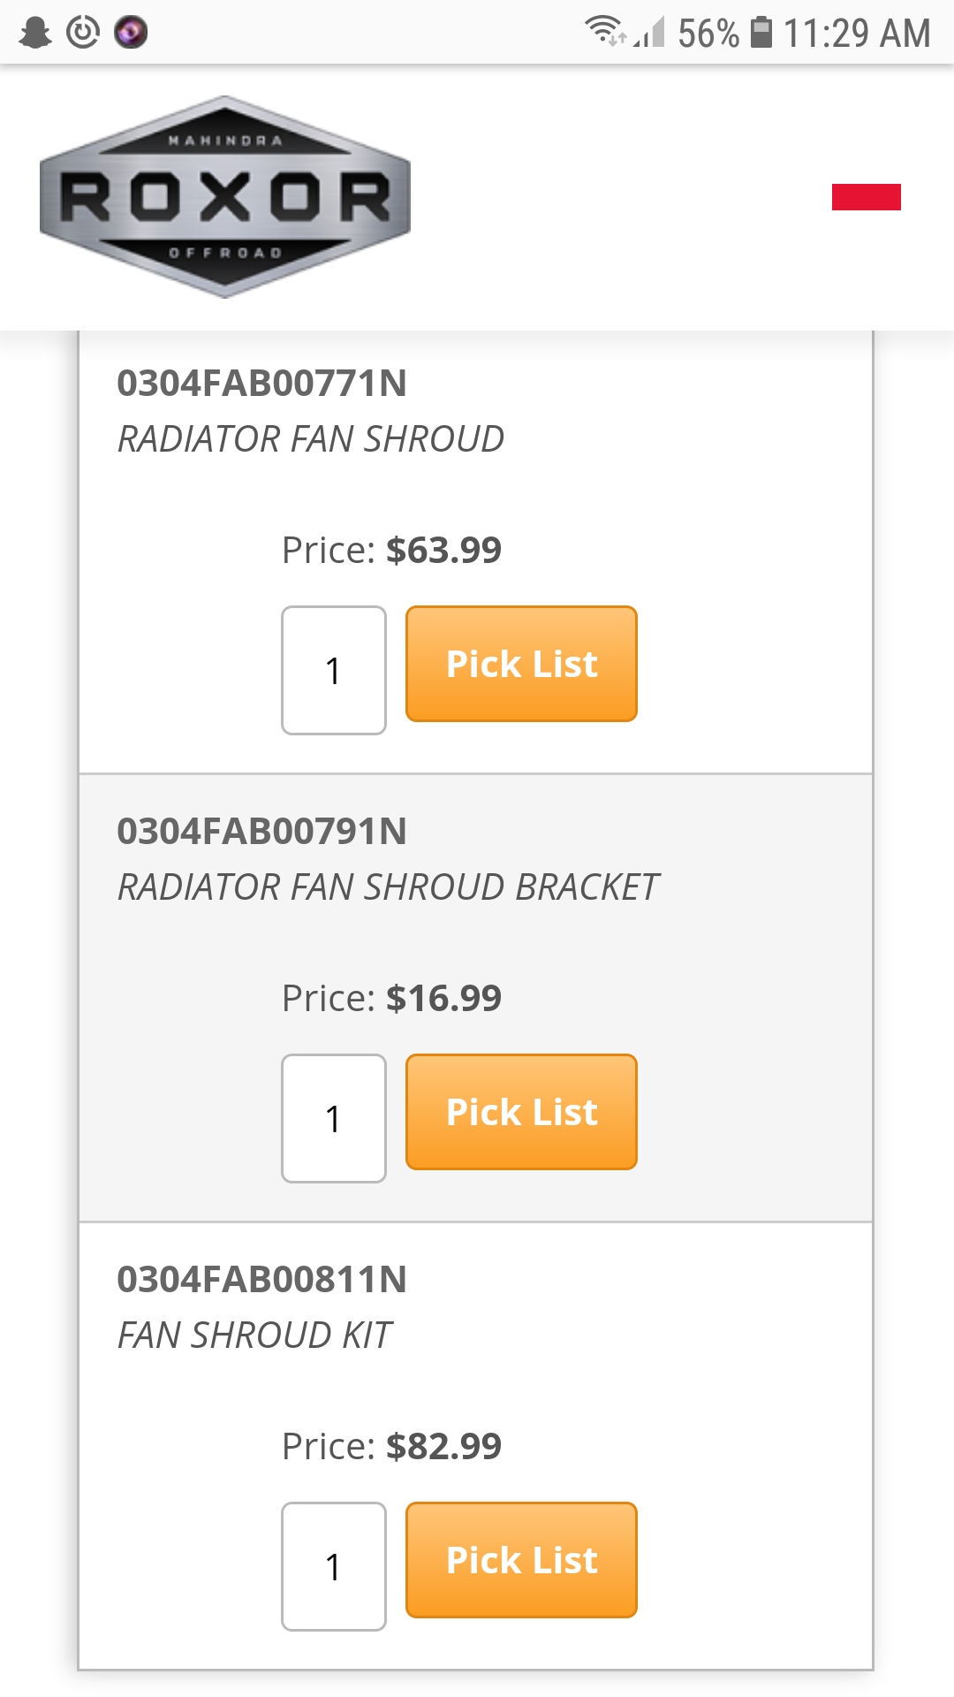The height and width of the screenshot is (1697, 954).
Task: Tap the battery status icon
Action: (x=761, y=32)
